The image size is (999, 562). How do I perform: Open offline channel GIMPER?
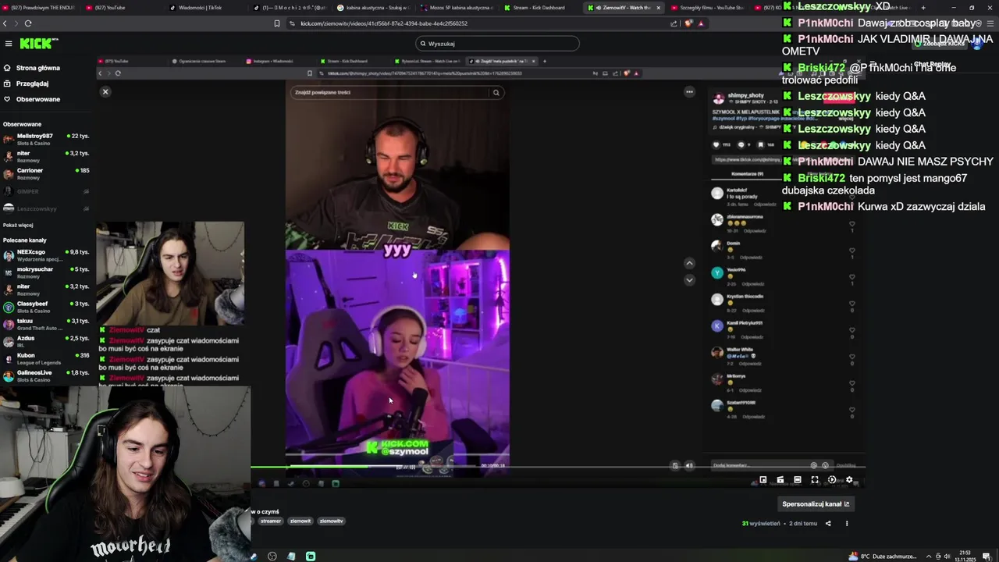click(45, 191)
